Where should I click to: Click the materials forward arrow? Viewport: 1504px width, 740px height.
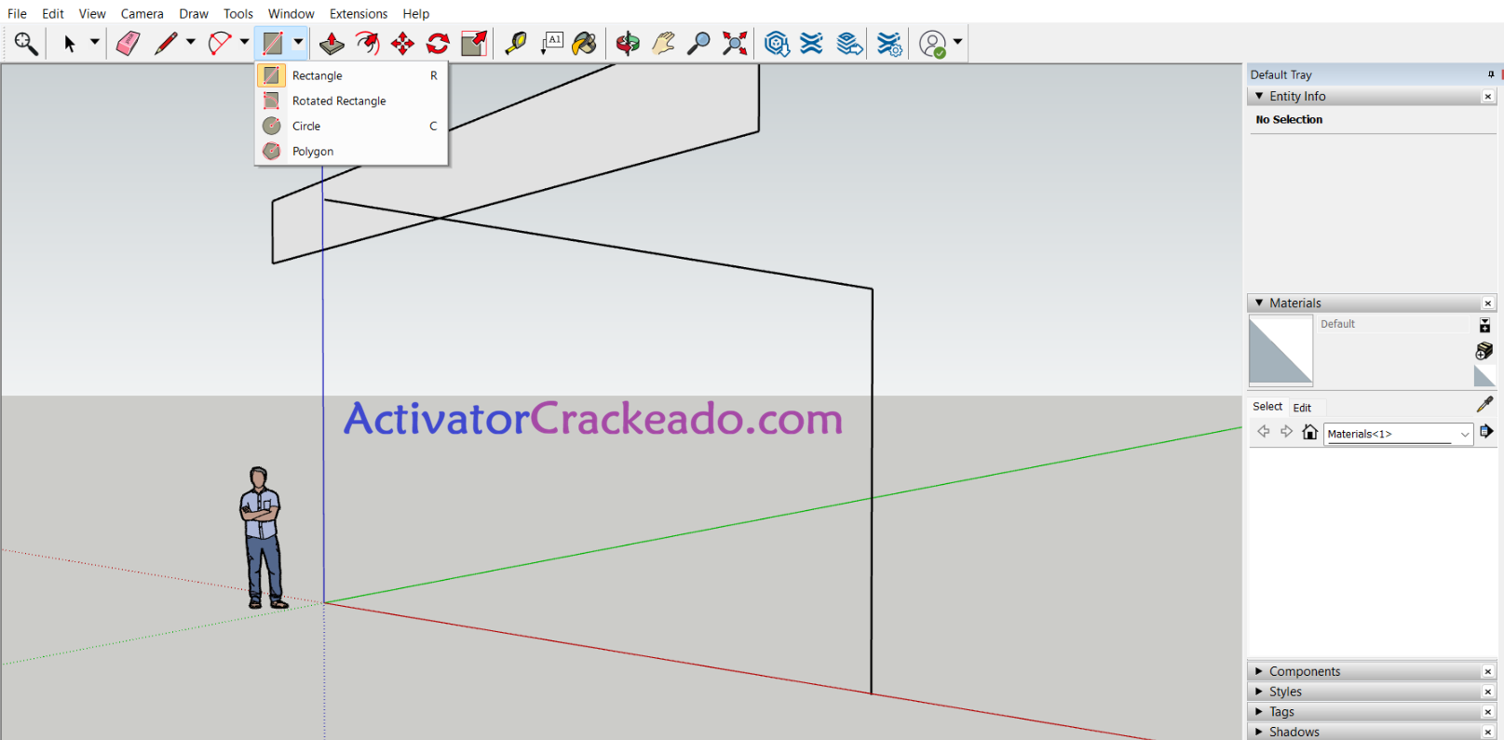[1286, 432]
